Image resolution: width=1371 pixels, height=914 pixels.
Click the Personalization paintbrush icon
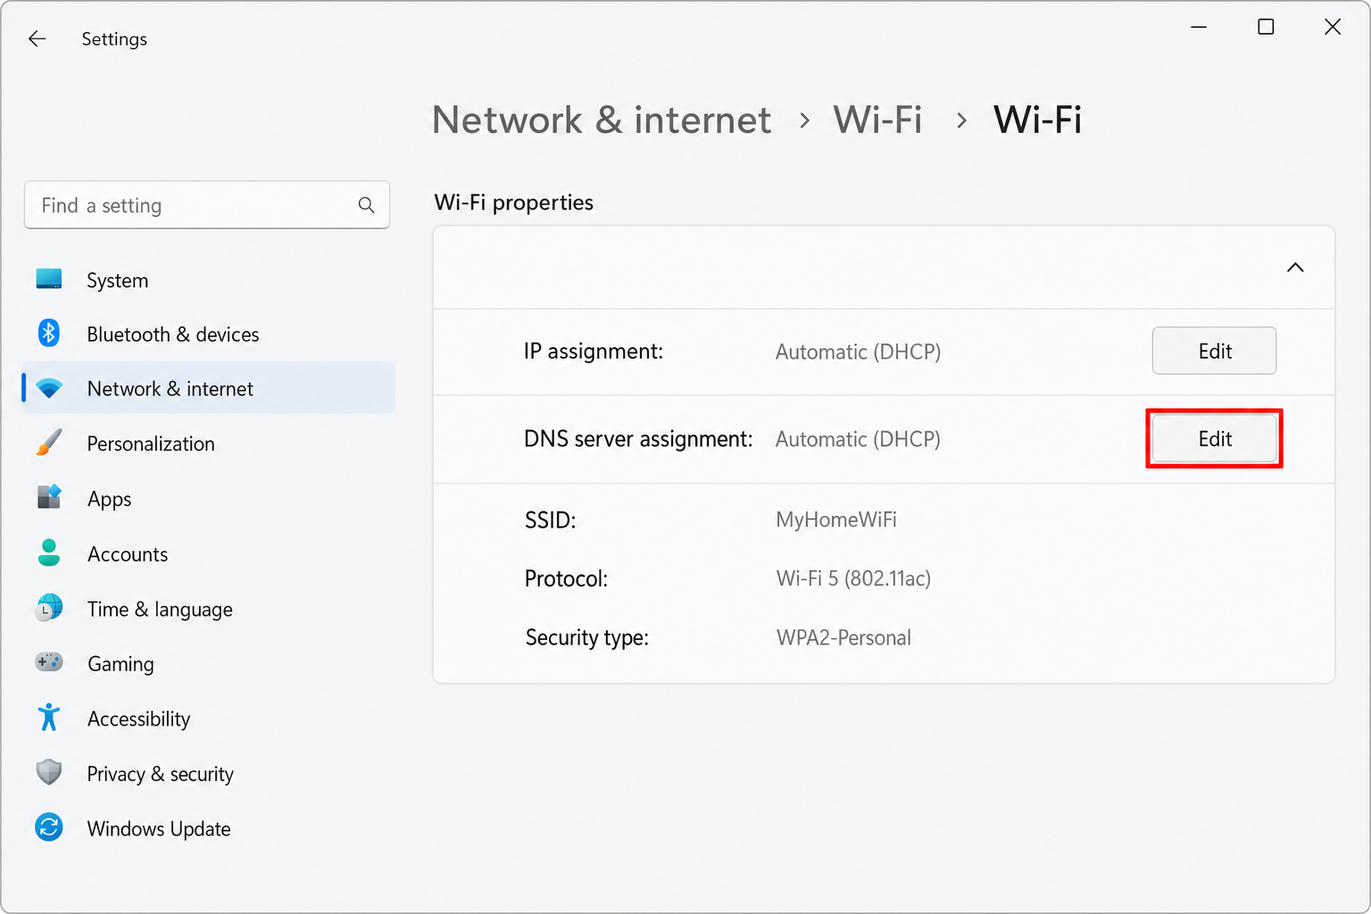(x=49, y=443)
